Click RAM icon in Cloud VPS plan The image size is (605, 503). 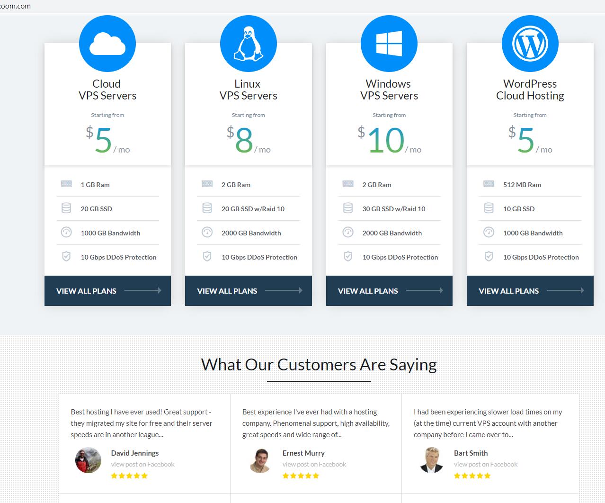coord(66,184)
